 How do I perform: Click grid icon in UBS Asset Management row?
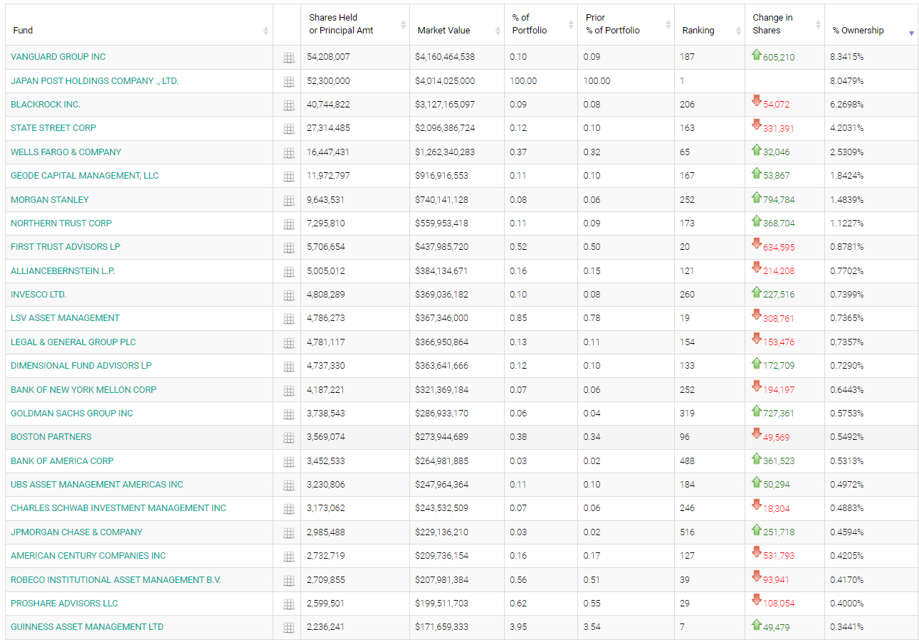pyautogui.click(x=289, y=486)
